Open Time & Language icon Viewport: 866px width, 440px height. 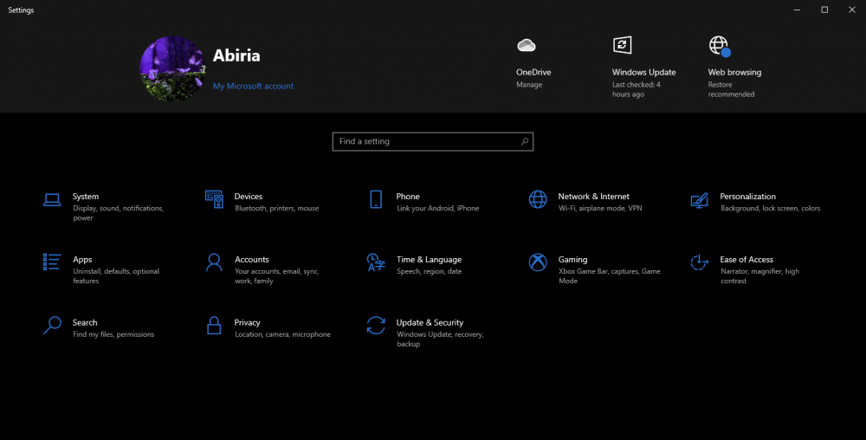(x=376, y=262)
